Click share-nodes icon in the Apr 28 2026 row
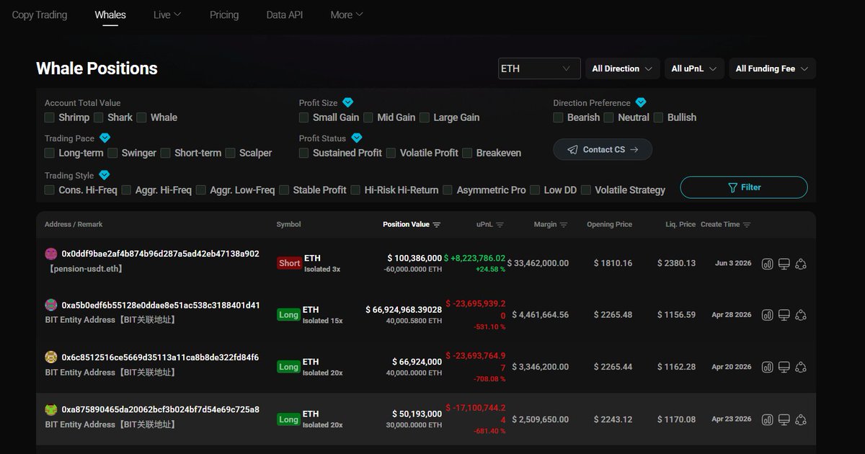This screenshot has height=454, width=865. tap(800, 315)
